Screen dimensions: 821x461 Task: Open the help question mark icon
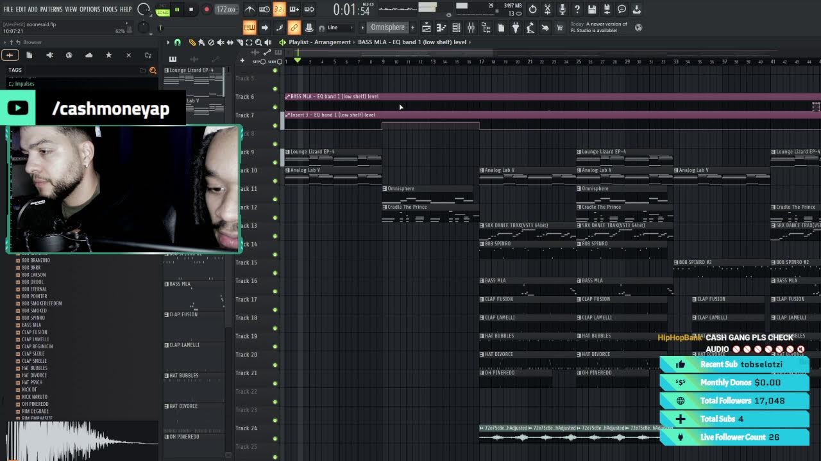[577, 10]
